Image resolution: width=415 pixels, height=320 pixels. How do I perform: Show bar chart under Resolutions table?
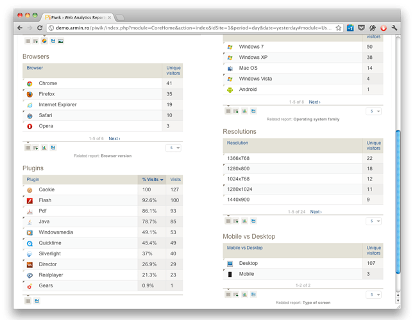click(x=244, y=221)
